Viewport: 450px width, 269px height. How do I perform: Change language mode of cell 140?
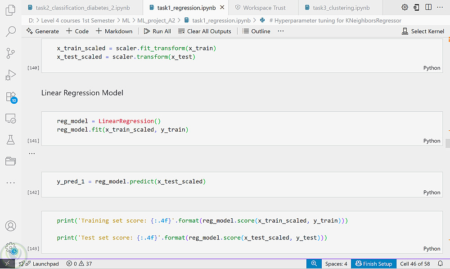point(432,68)
